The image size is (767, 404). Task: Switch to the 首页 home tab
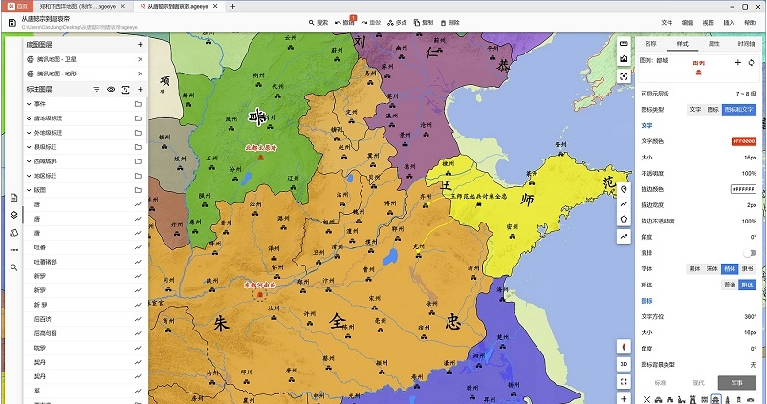(x=17, y=7)
